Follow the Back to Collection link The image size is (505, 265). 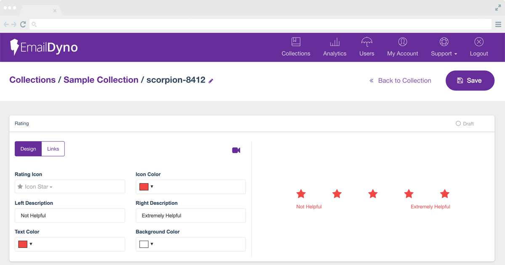coord(400,81)
